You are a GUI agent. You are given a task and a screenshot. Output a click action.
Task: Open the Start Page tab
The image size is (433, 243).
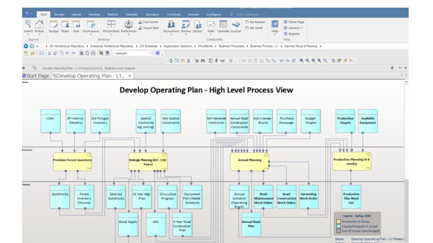tap(36, 76)
